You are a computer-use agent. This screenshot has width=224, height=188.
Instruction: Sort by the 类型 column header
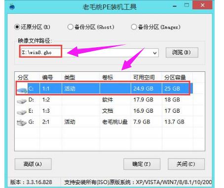tap(70, 77)
